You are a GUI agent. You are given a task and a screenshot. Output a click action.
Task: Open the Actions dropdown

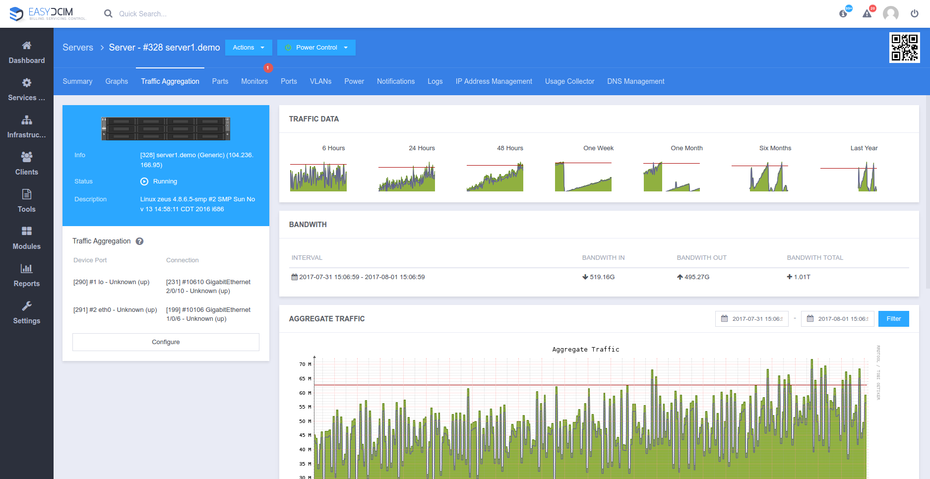click(248, 48)
